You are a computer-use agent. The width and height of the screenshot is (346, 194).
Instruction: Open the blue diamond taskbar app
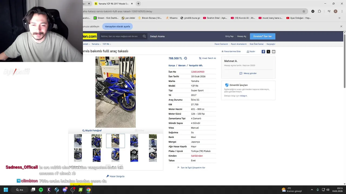pyautogui.click(x=57, y=190)
